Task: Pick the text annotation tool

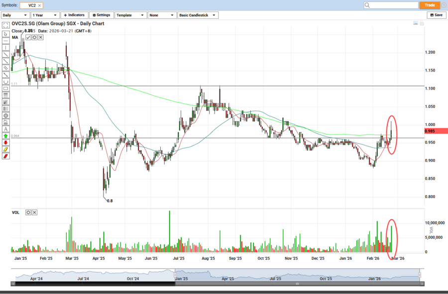Action: pos(5,129)
